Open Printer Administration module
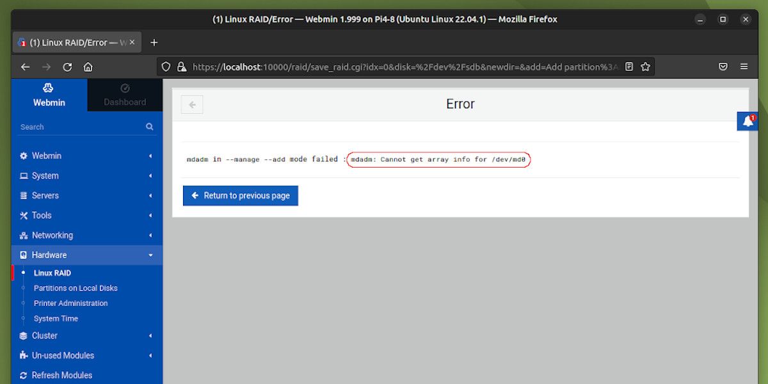This screenshot has width=768, height=384. (71, 303)
